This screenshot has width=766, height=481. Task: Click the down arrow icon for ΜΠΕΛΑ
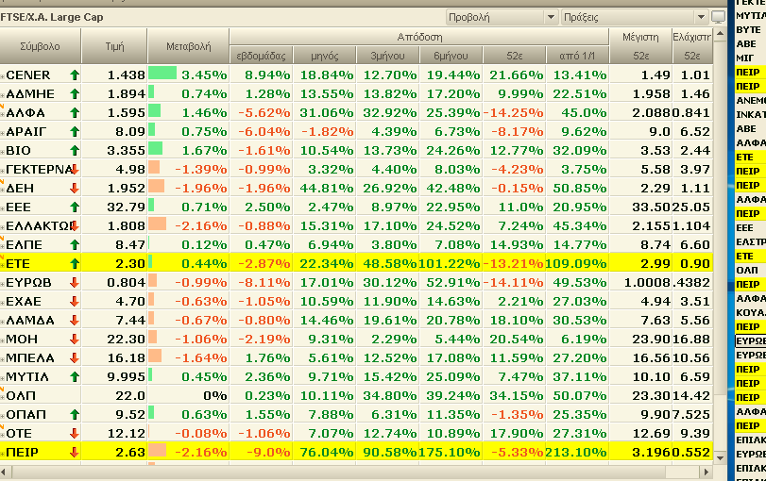coord(75,358)
